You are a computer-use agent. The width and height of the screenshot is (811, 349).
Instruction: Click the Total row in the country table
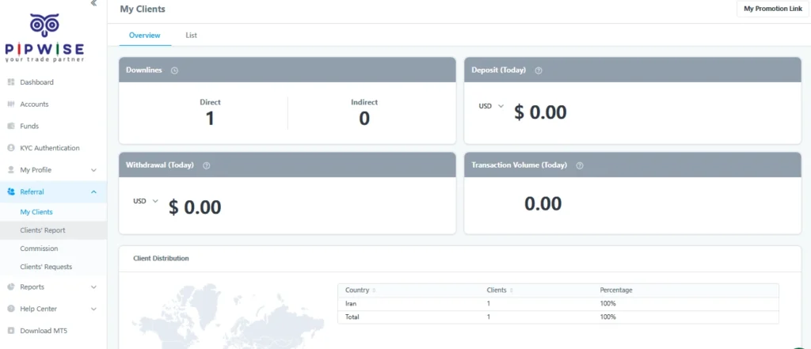tap(558, 317)
